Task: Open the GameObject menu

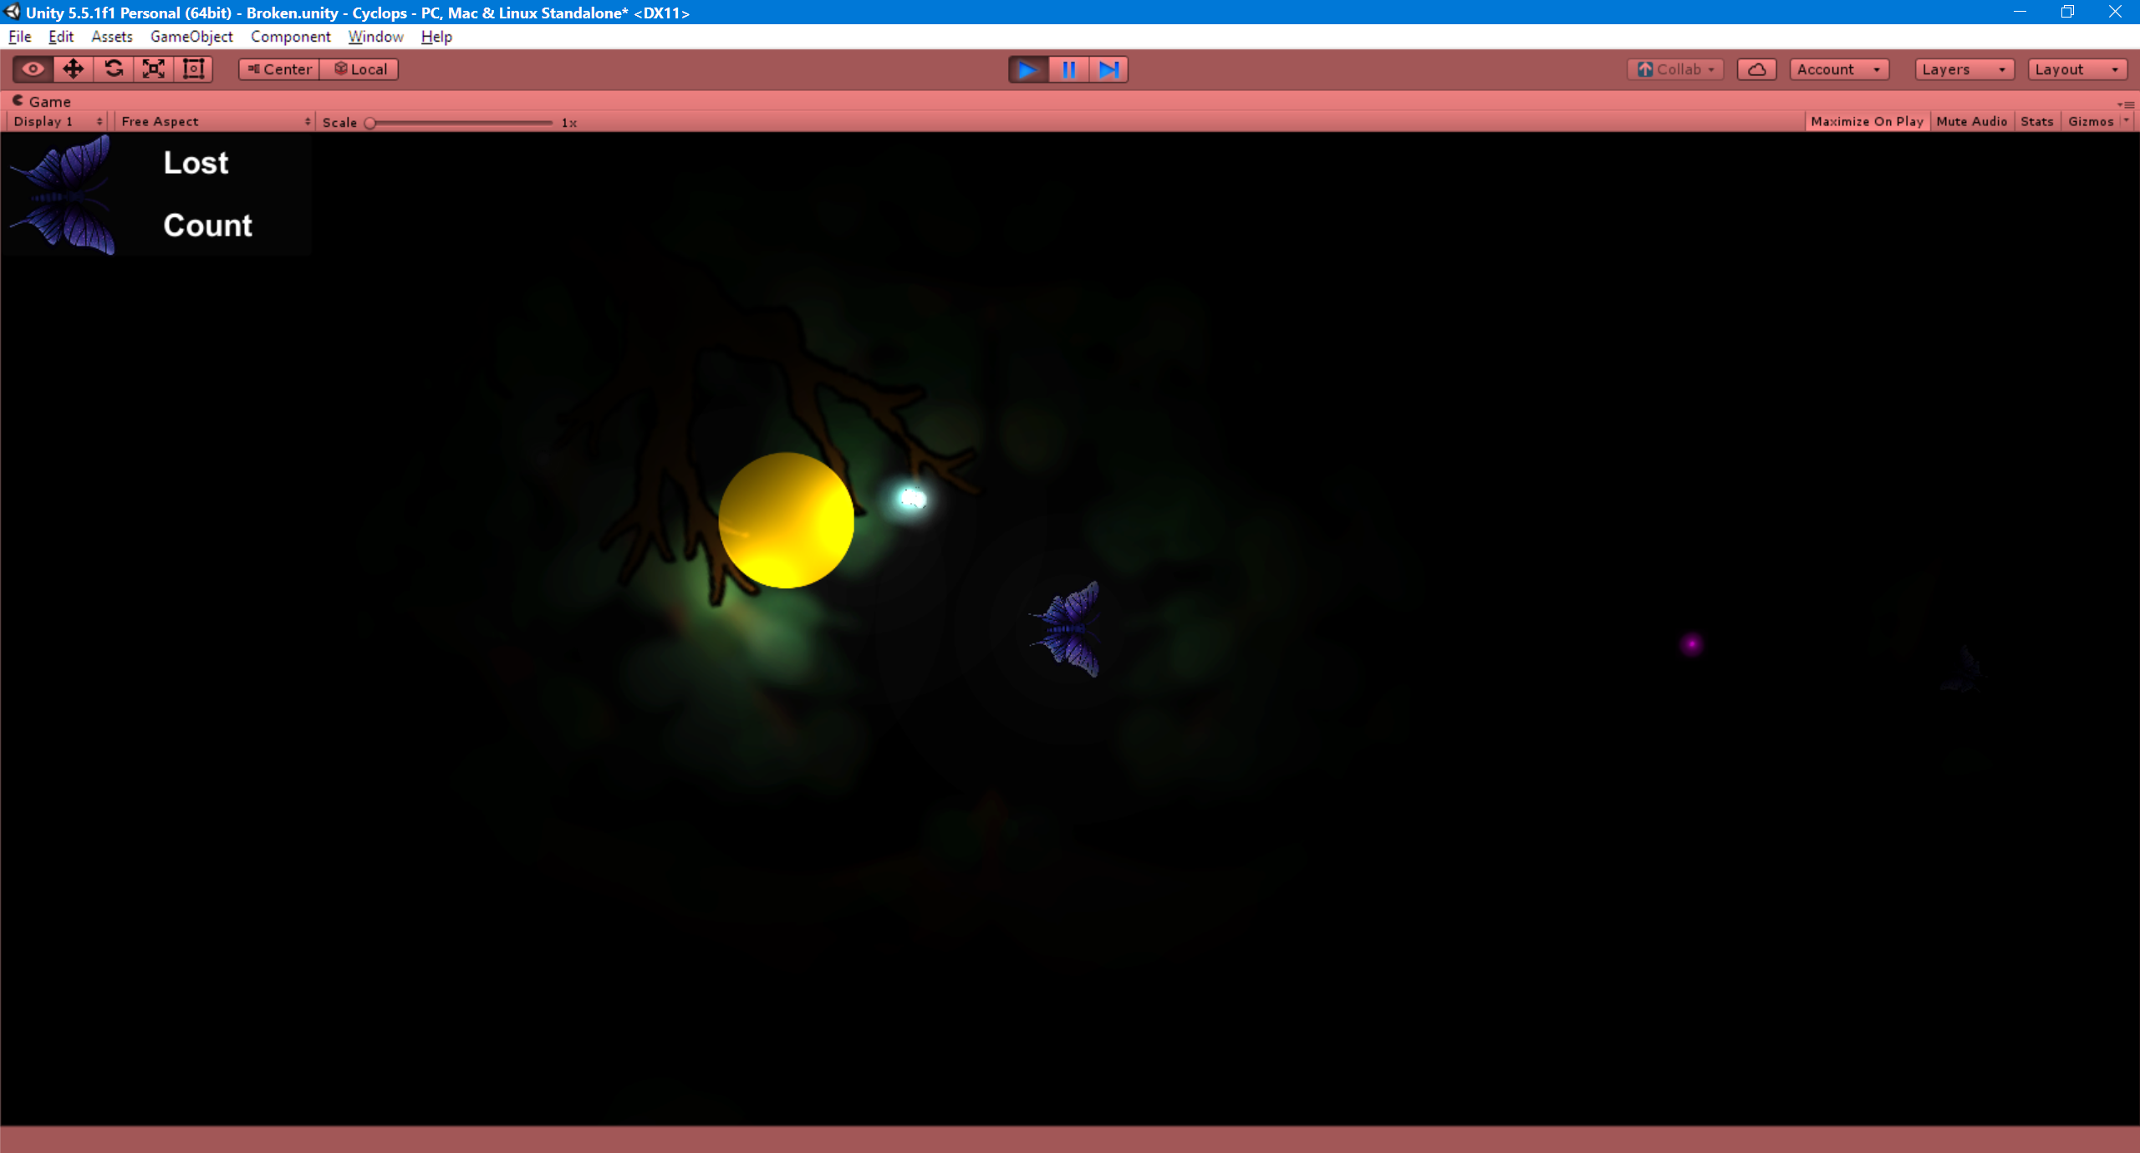Action: [191, 37]
